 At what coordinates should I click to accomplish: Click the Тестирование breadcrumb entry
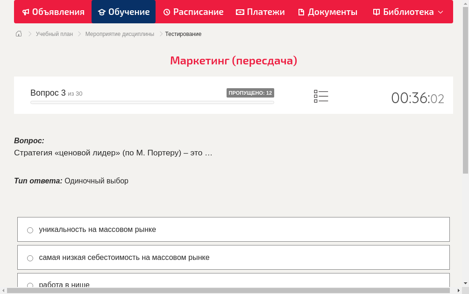point(183,34)
